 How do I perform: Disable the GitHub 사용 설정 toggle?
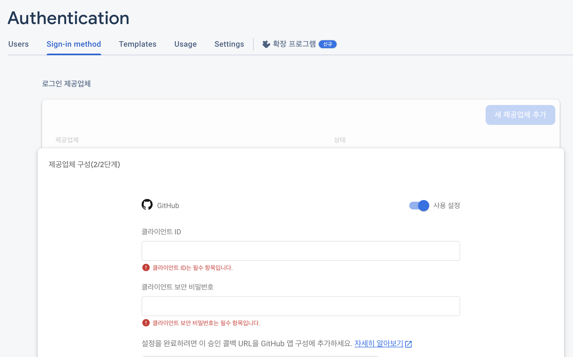419,206
